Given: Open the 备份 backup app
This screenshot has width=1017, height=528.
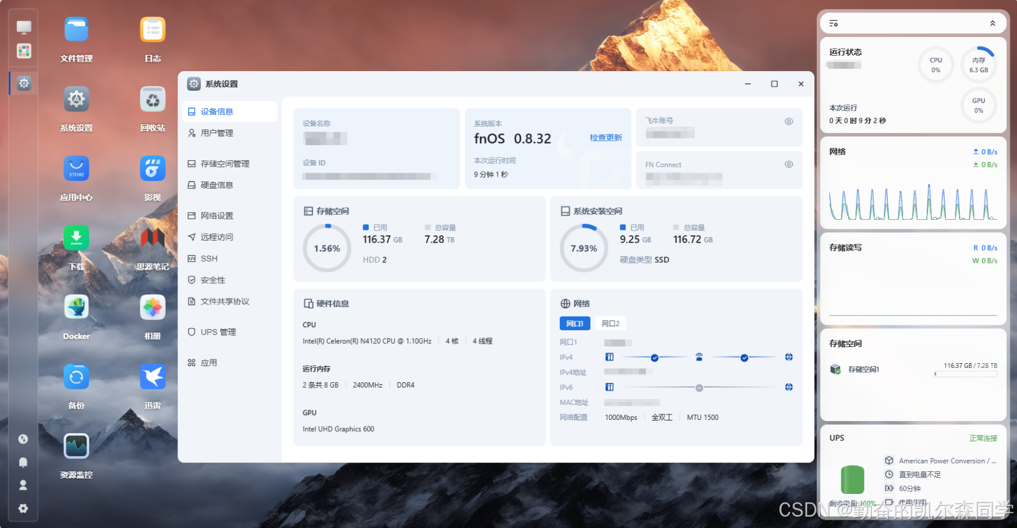Looking at the screenshot, I should [x=76, y=377].
